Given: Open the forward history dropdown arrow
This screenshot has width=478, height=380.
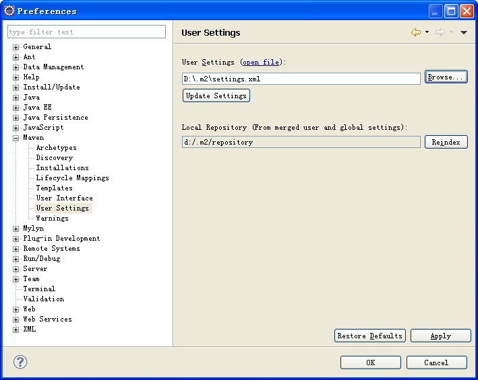Looking at the screenshot, I should pyautogui.click(x=452, y=32).
